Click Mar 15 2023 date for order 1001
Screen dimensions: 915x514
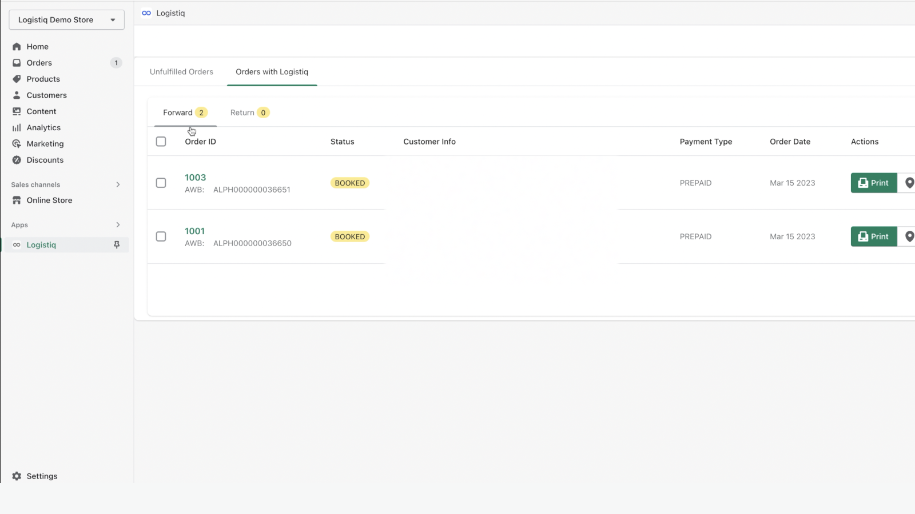792,236
